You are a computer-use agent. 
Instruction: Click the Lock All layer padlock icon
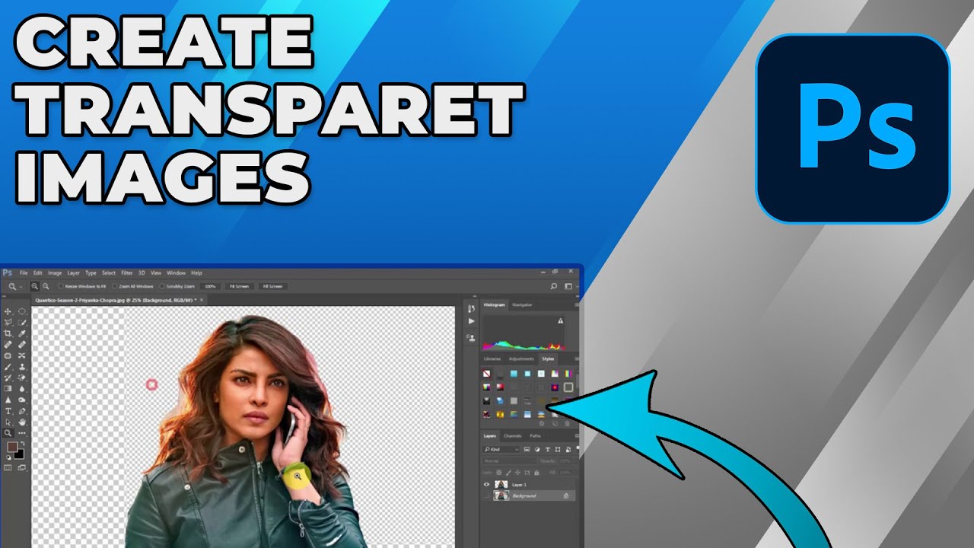click(x=536, y=472)
